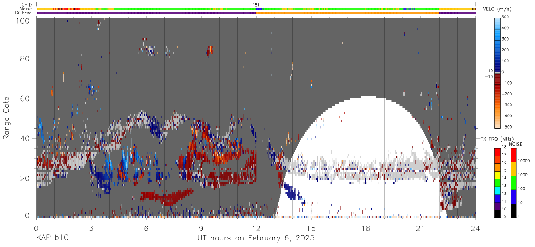The width and height of the screenshot is (535, 247).
Task: Click the 'UT hours on February 6, 2025' axis title
Action: tap(256, 238)
